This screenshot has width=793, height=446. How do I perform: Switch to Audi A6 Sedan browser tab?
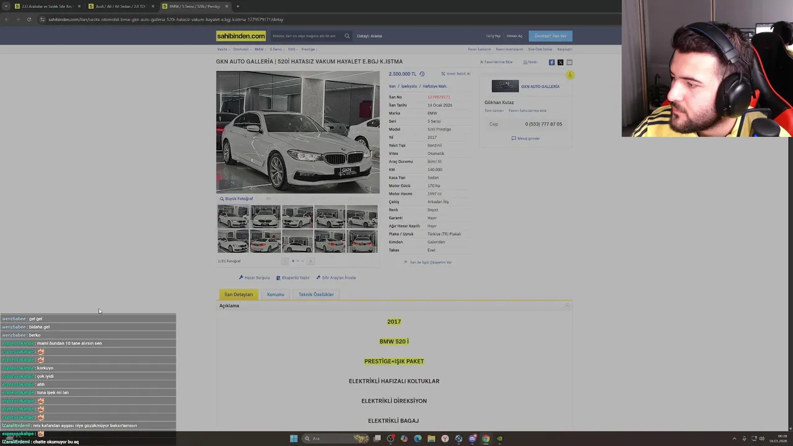(121, 6)
